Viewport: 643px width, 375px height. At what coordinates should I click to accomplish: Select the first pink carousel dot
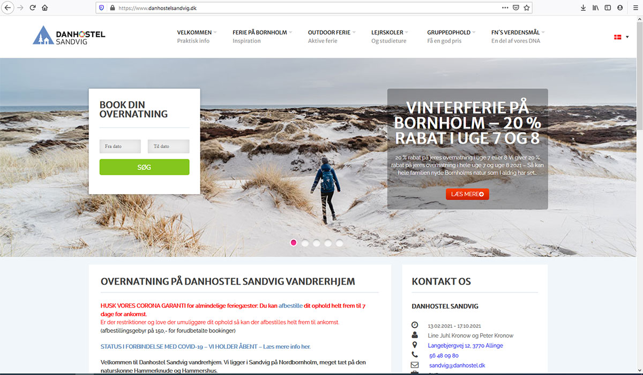294,242
